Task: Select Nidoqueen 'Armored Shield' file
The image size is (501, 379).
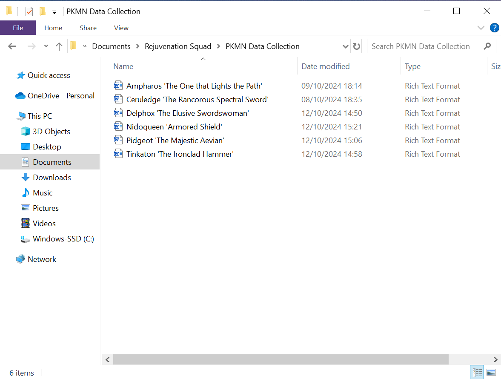Action: pyautogui.click(x=174, y=127)
